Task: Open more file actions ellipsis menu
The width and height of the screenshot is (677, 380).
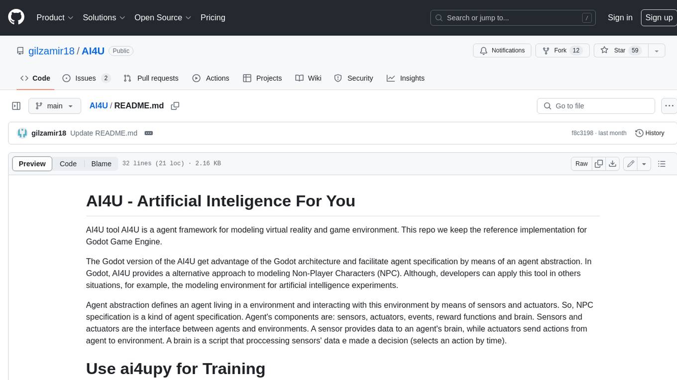Action: [x=669, y=106]
